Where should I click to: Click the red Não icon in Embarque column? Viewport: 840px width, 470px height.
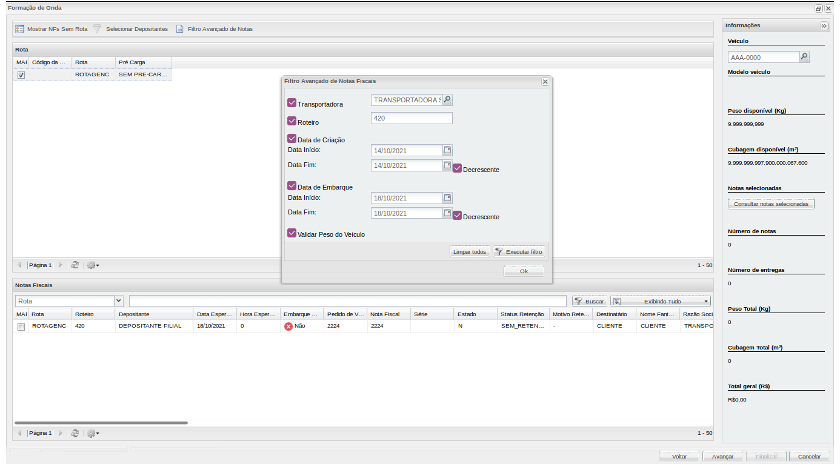(x=288, y=326)
